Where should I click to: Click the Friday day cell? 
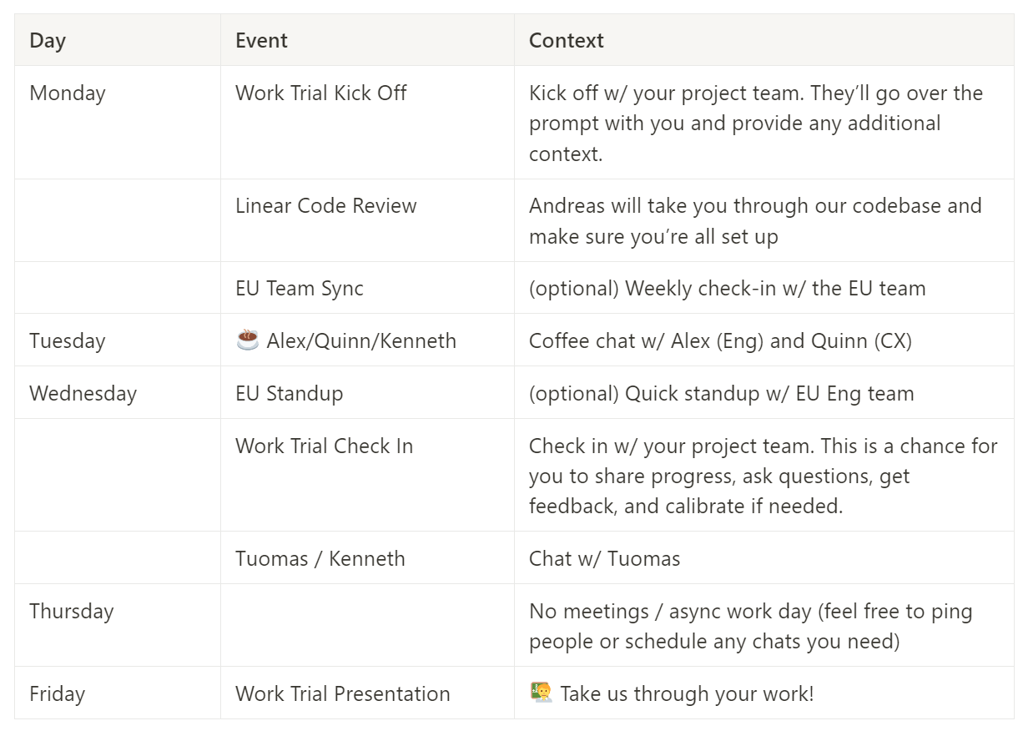click(118, 693)
